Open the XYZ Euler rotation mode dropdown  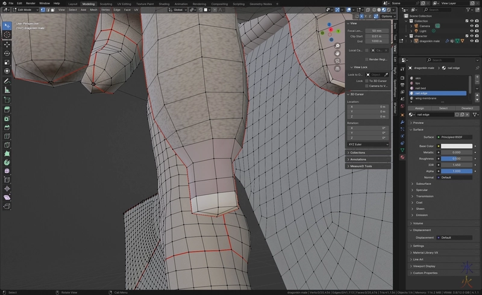pos(369,144)
